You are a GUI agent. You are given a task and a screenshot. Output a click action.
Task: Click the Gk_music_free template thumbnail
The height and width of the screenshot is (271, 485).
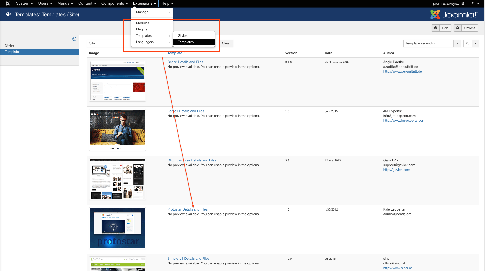point(117,179)
